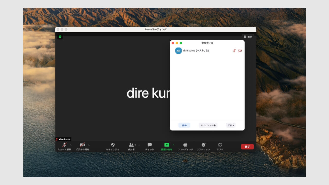Start video with ビデオの開始 icon

point(82,145)
